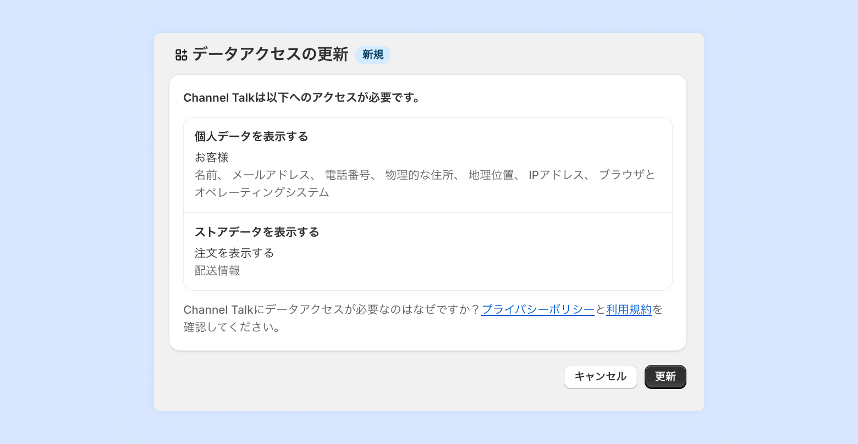Click the 地理位置 data item
The height and width of the screenshot is (444, 858).
click(491, 175)
